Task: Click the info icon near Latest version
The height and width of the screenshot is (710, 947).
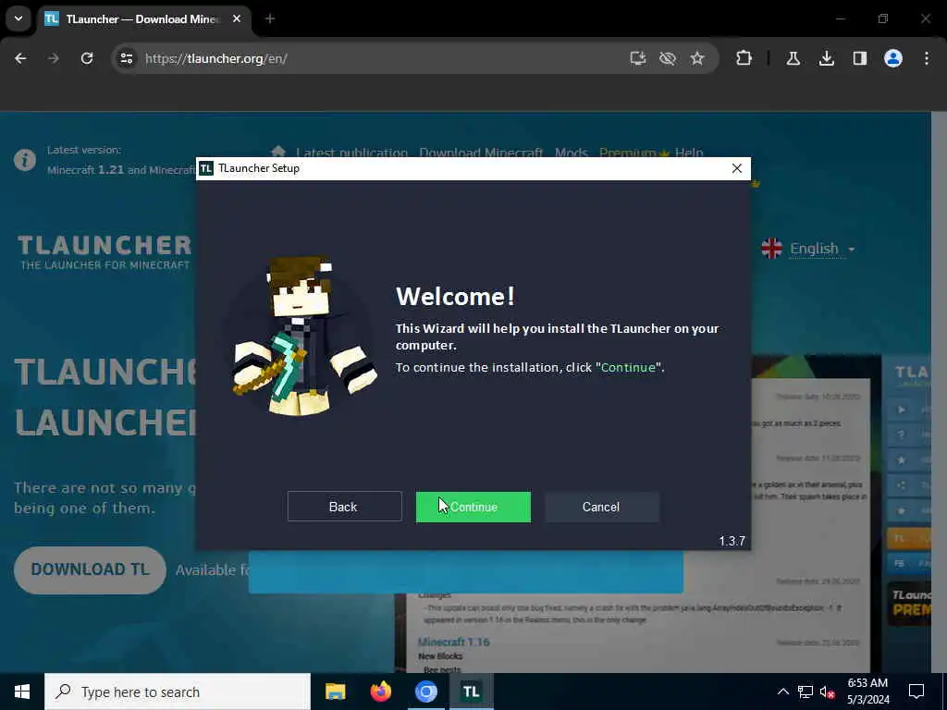Action: point(25,160)
